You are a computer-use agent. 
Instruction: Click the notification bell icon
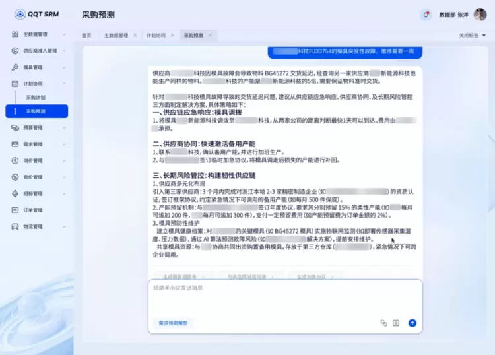(x=426, y=15)
